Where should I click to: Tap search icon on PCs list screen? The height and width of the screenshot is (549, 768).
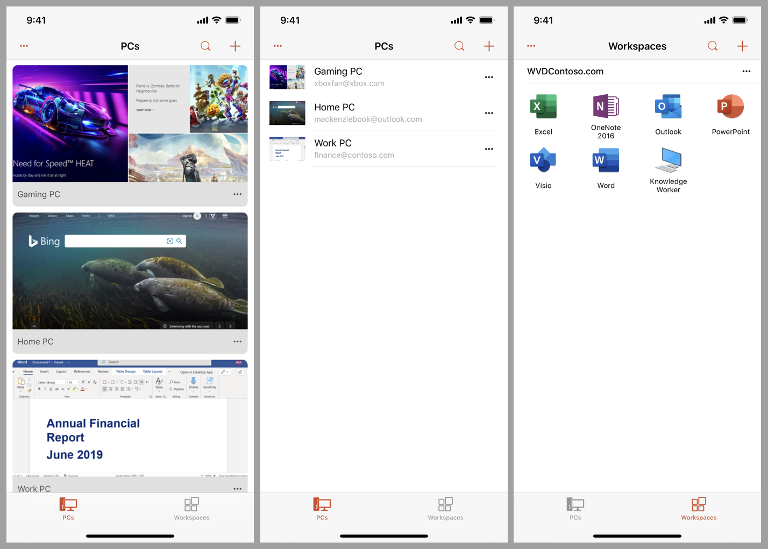[459, 46]
